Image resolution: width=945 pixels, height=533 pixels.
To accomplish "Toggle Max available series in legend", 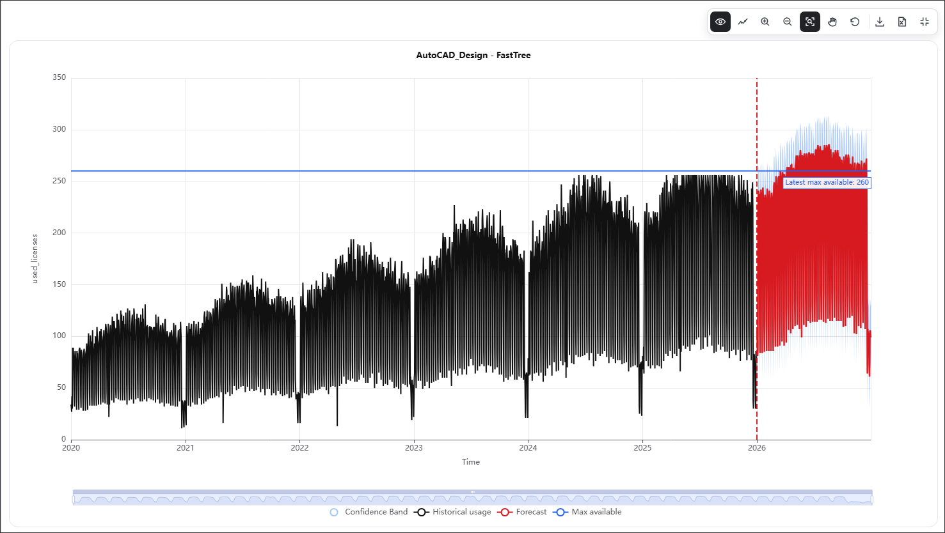I will [x=587, y=512].
